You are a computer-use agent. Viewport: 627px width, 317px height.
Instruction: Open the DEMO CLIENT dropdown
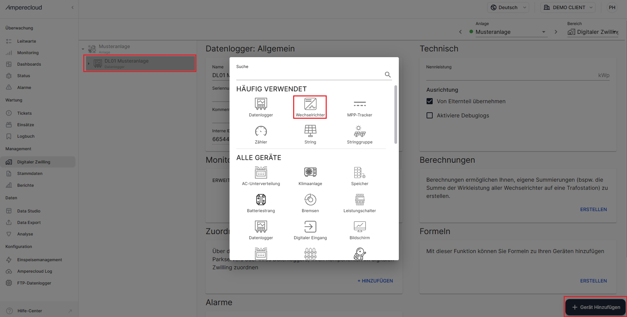click(x=568, y=7)
